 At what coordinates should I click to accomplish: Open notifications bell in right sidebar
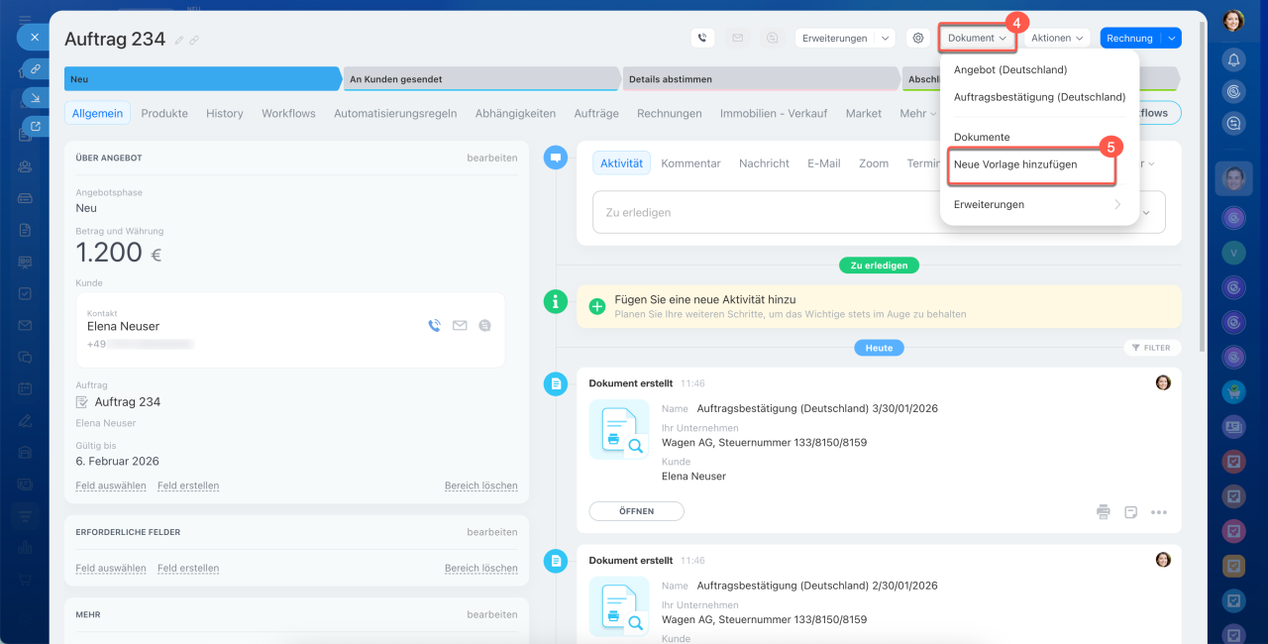tap(1233, 59)
